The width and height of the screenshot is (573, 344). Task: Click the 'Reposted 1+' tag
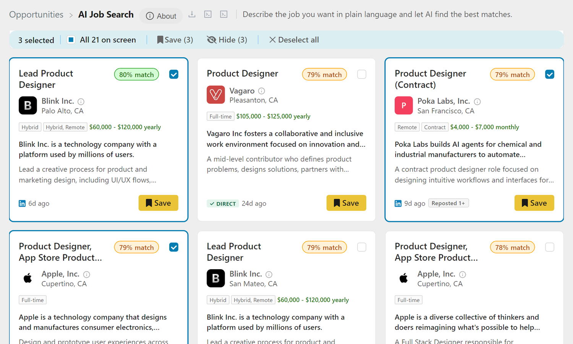click(448, 203)
